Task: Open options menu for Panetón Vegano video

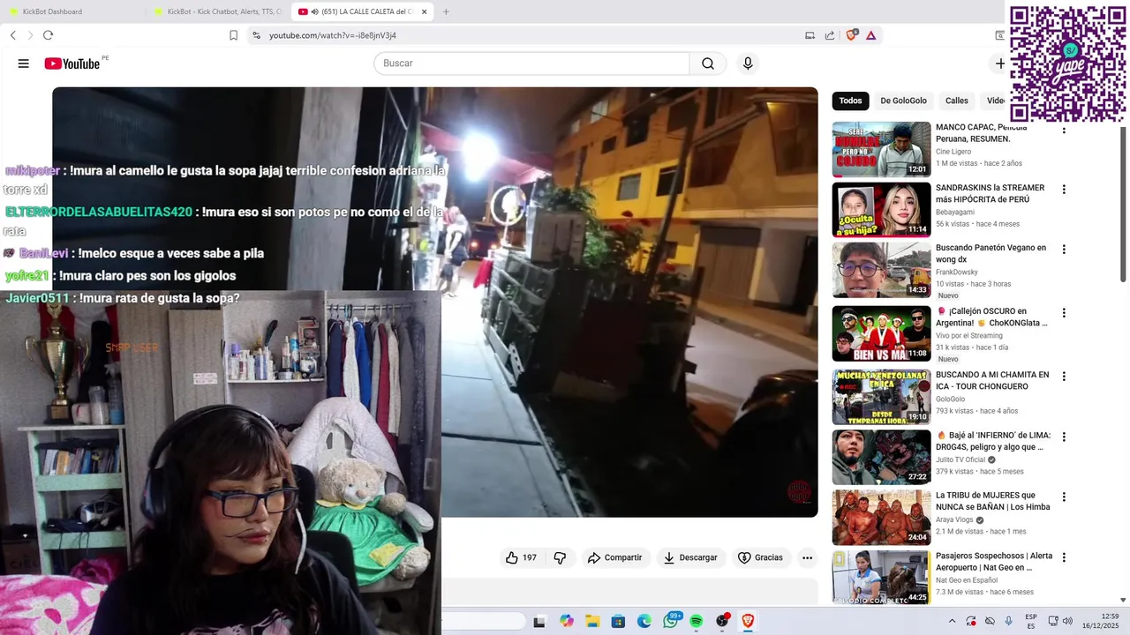Action: coord(1064,250)
